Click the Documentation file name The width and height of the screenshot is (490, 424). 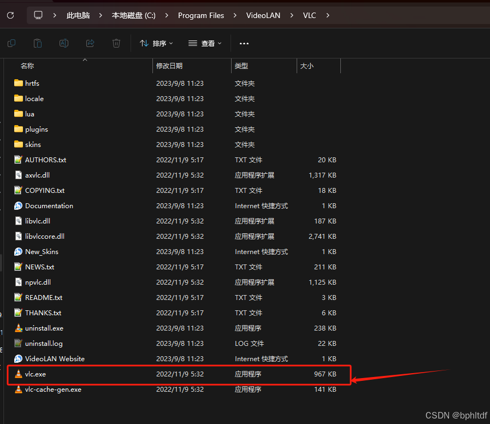49,205
